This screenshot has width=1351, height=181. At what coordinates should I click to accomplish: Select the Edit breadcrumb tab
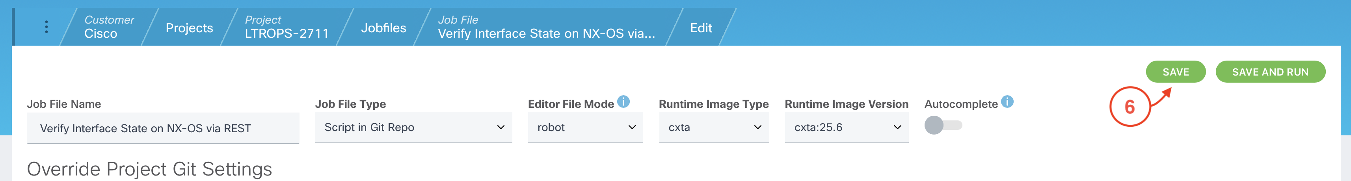click(701, 28)
